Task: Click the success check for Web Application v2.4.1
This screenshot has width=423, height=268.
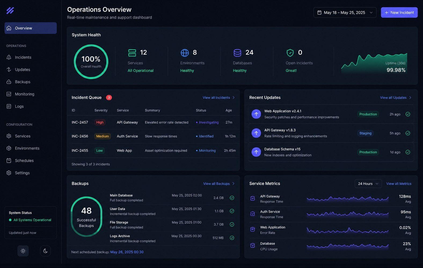Action: [408, 114]
